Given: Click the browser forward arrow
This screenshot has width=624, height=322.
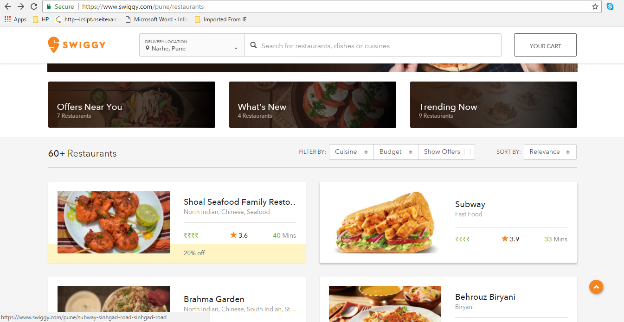Looking at the screenshot, I should (x=20, y=6).
